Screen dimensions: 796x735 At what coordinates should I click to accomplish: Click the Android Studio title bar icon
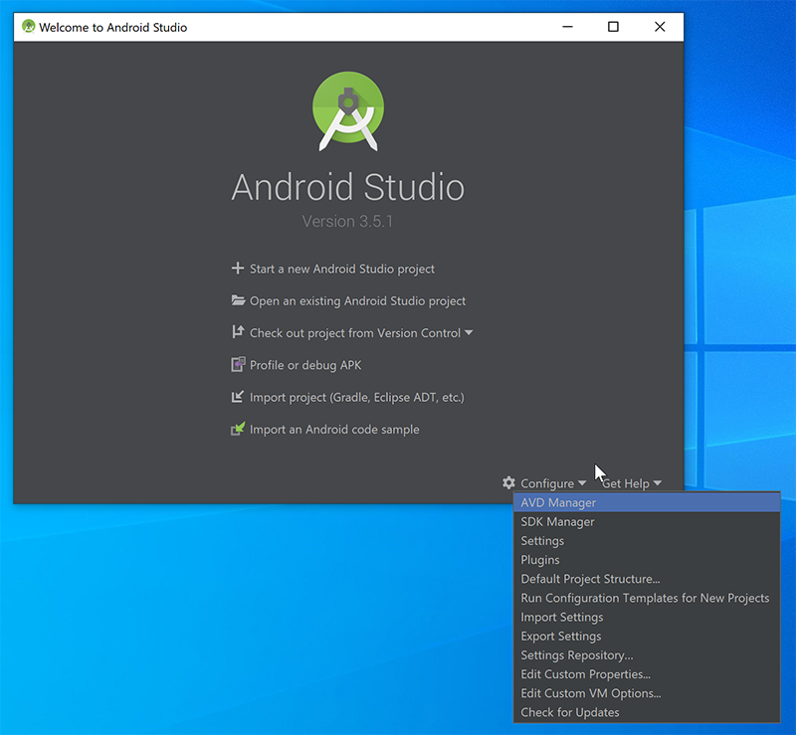(29, 27)
